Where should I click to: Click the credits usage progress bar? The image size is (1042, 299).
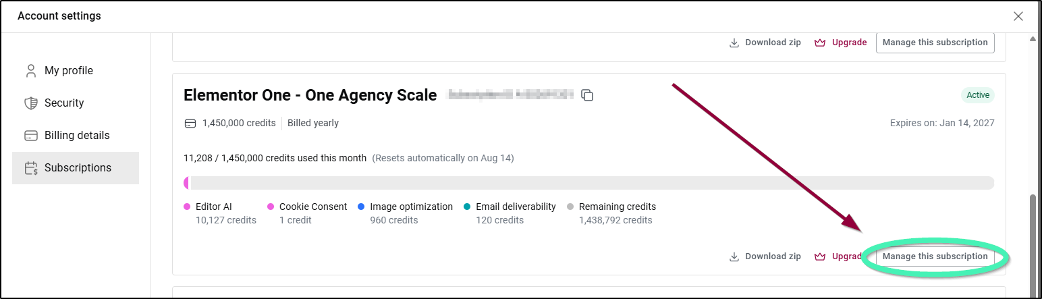588,183
